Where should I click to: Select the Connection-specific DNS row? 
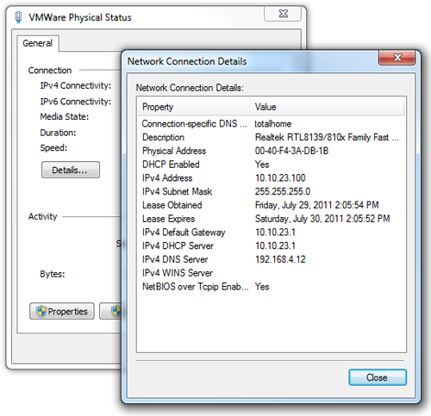[x=271, y=124]
